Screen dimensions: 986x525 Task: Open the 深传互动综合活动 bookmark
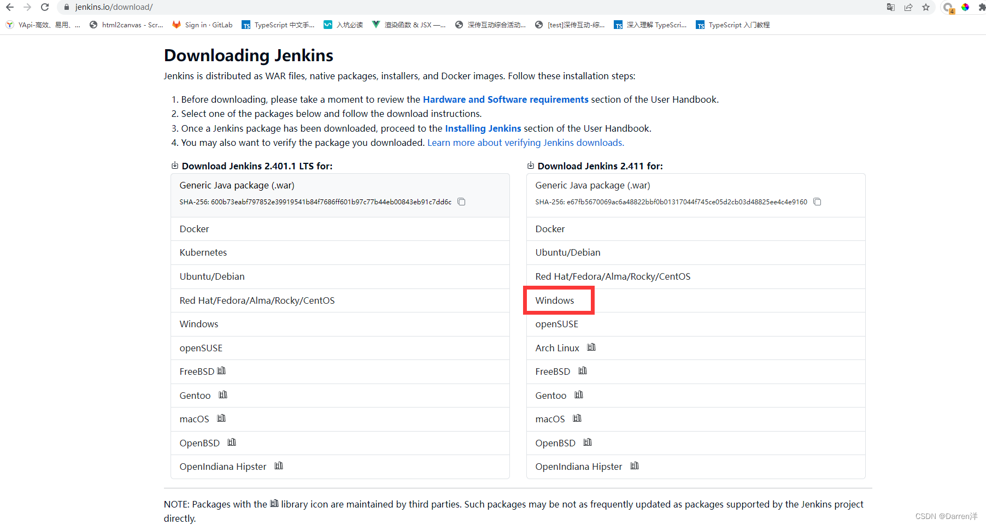click(x=490, y=25)
